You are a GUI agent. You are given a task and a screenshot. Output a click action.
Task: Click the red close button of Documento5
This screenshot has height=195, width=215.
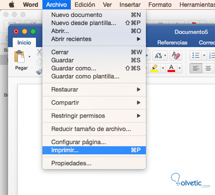[16, 32]
